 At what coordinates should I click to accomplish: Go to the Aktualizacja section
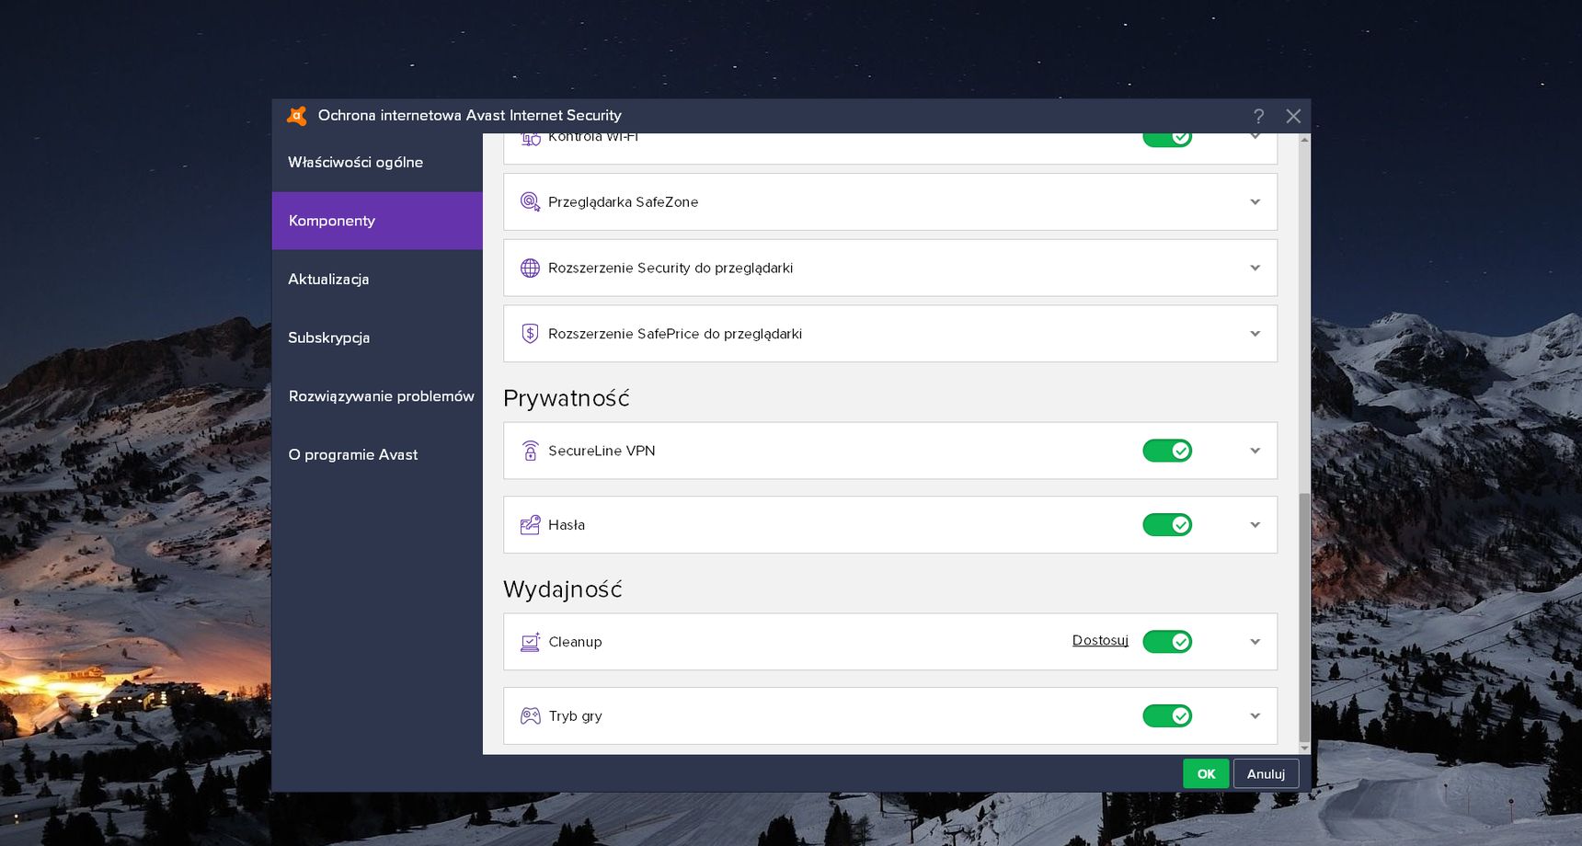377,280
